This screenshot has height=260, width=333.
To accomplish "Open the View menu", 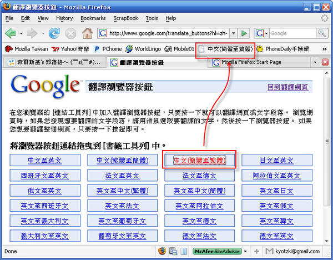I will 43,18.
